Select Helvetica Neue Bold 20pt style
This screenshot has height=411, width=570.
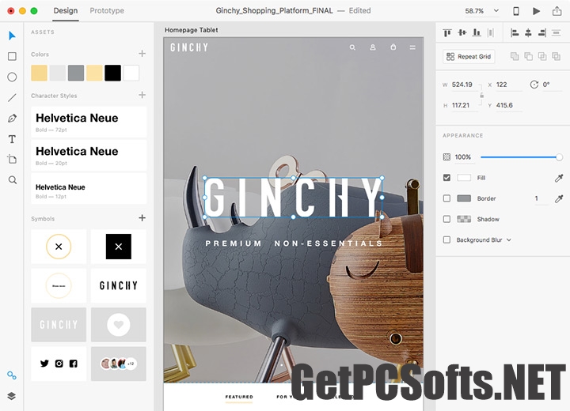click(89, 156)
